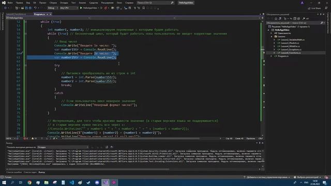Switch to Вывод tab at bottom

(41, 172)
